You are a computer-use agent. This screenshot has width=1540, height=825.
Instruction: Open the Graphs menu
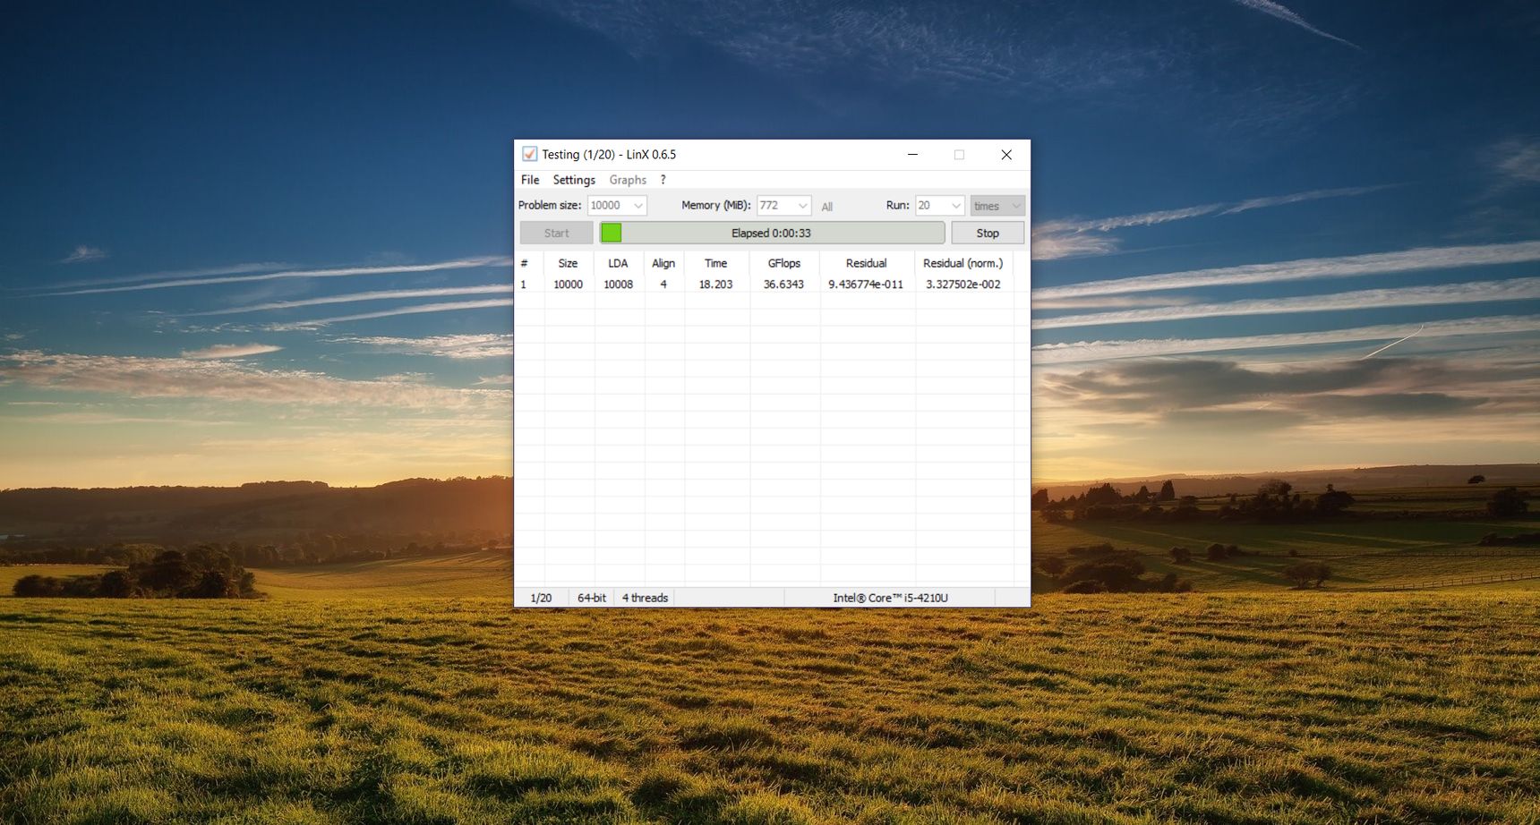pyautogui.click(x=628, y=180)
